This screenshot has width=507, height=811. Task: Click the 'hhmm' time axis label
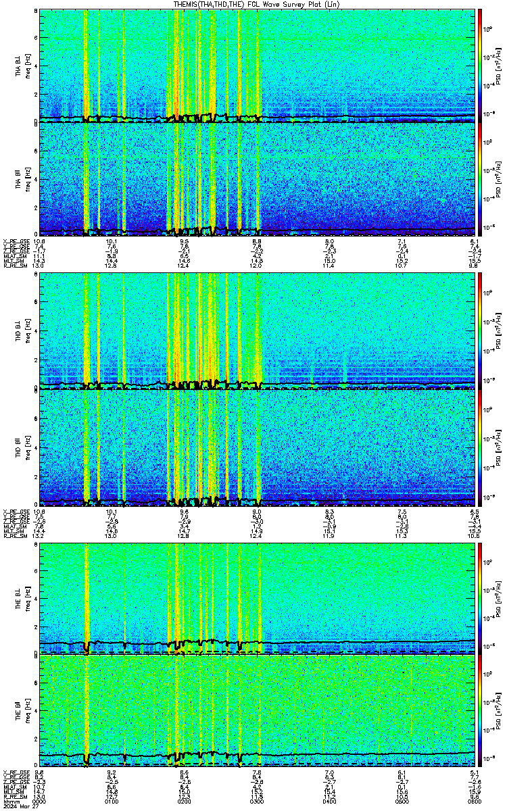11,802
